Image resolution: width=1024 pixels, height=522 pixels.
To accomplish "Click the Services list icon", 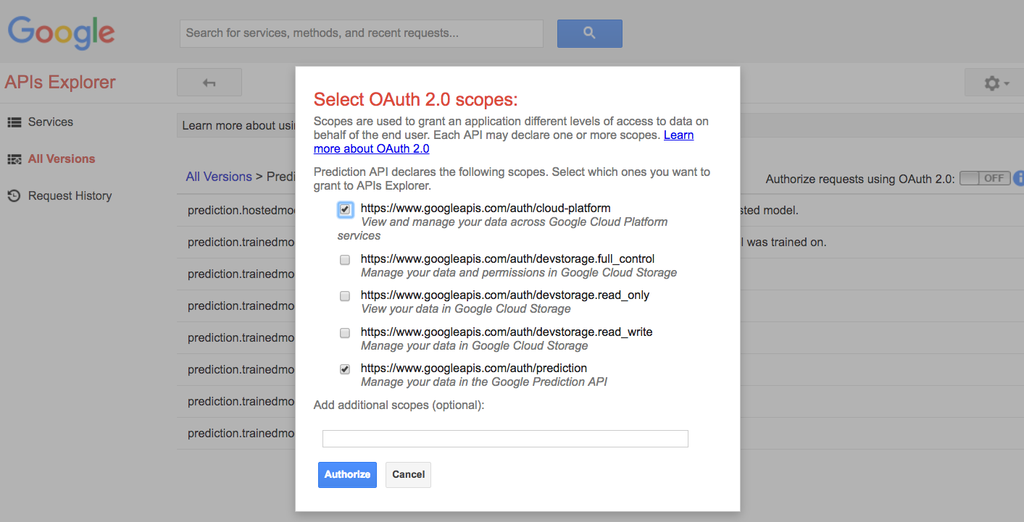I will click(14, 122).
